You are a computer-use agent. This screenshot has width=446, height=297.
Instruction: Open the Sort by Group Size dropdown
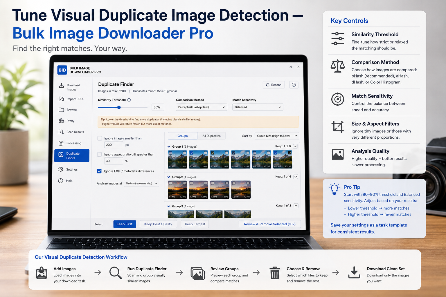(x=277, y=136)
